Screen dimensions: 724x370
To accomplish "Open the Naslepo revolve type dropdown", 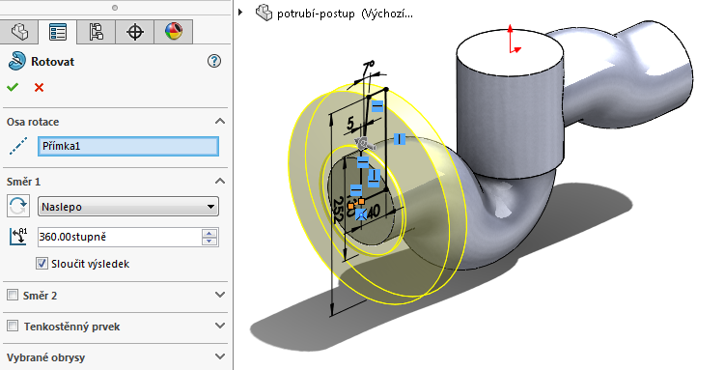I will point(127,207).
